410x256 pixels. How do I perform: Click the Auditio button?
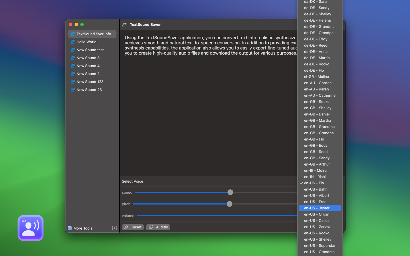(x=158, y=227)
